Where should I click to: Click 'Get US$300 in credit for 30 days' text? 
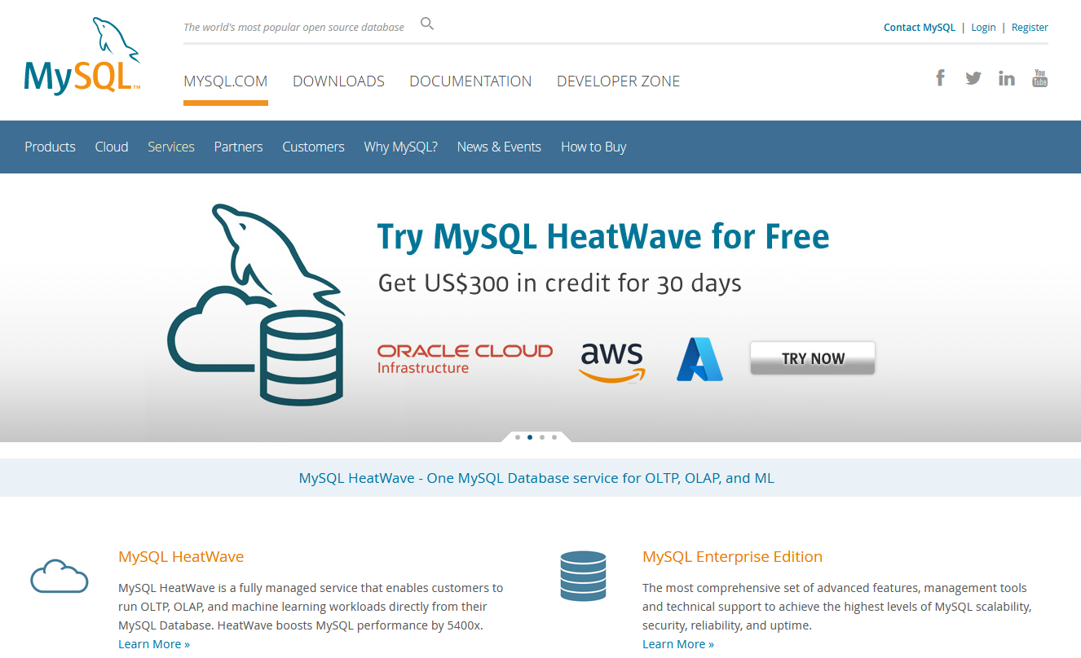point(560,283)
